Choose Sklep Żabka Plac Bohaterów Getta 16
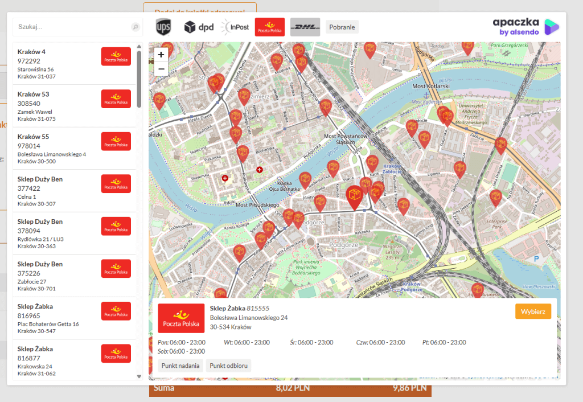 click(x=74, y=318)
